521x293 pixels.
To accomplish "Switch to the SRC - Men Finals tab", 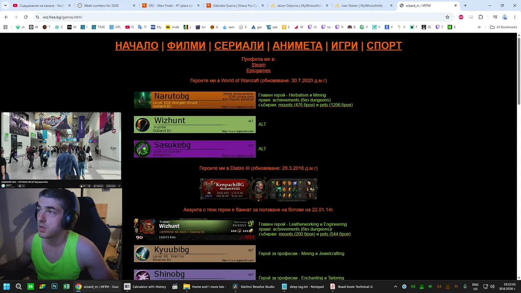I will point(170,6).
